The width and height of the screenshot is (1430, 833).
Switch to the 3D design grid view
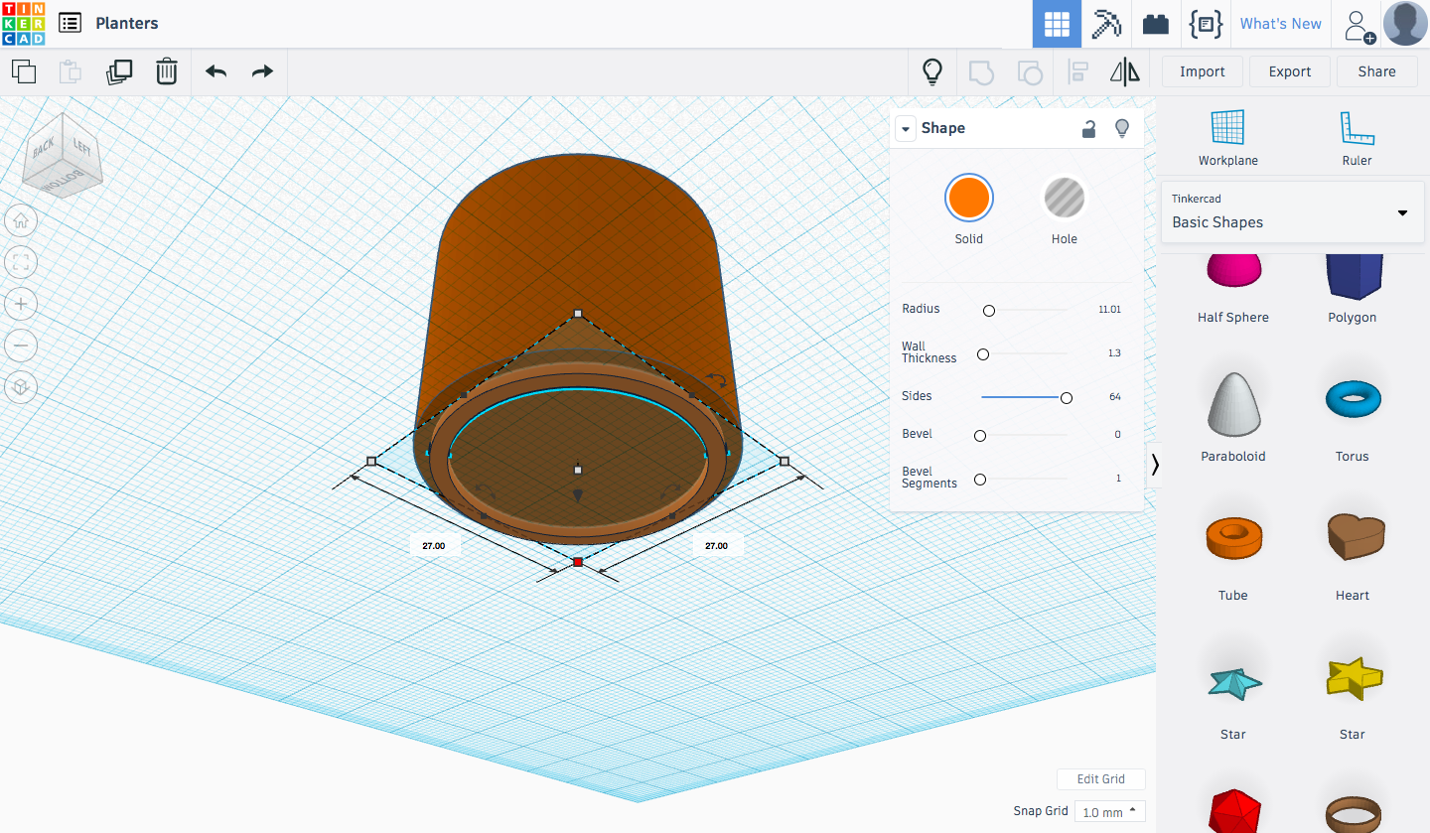tap(1057, 24)
